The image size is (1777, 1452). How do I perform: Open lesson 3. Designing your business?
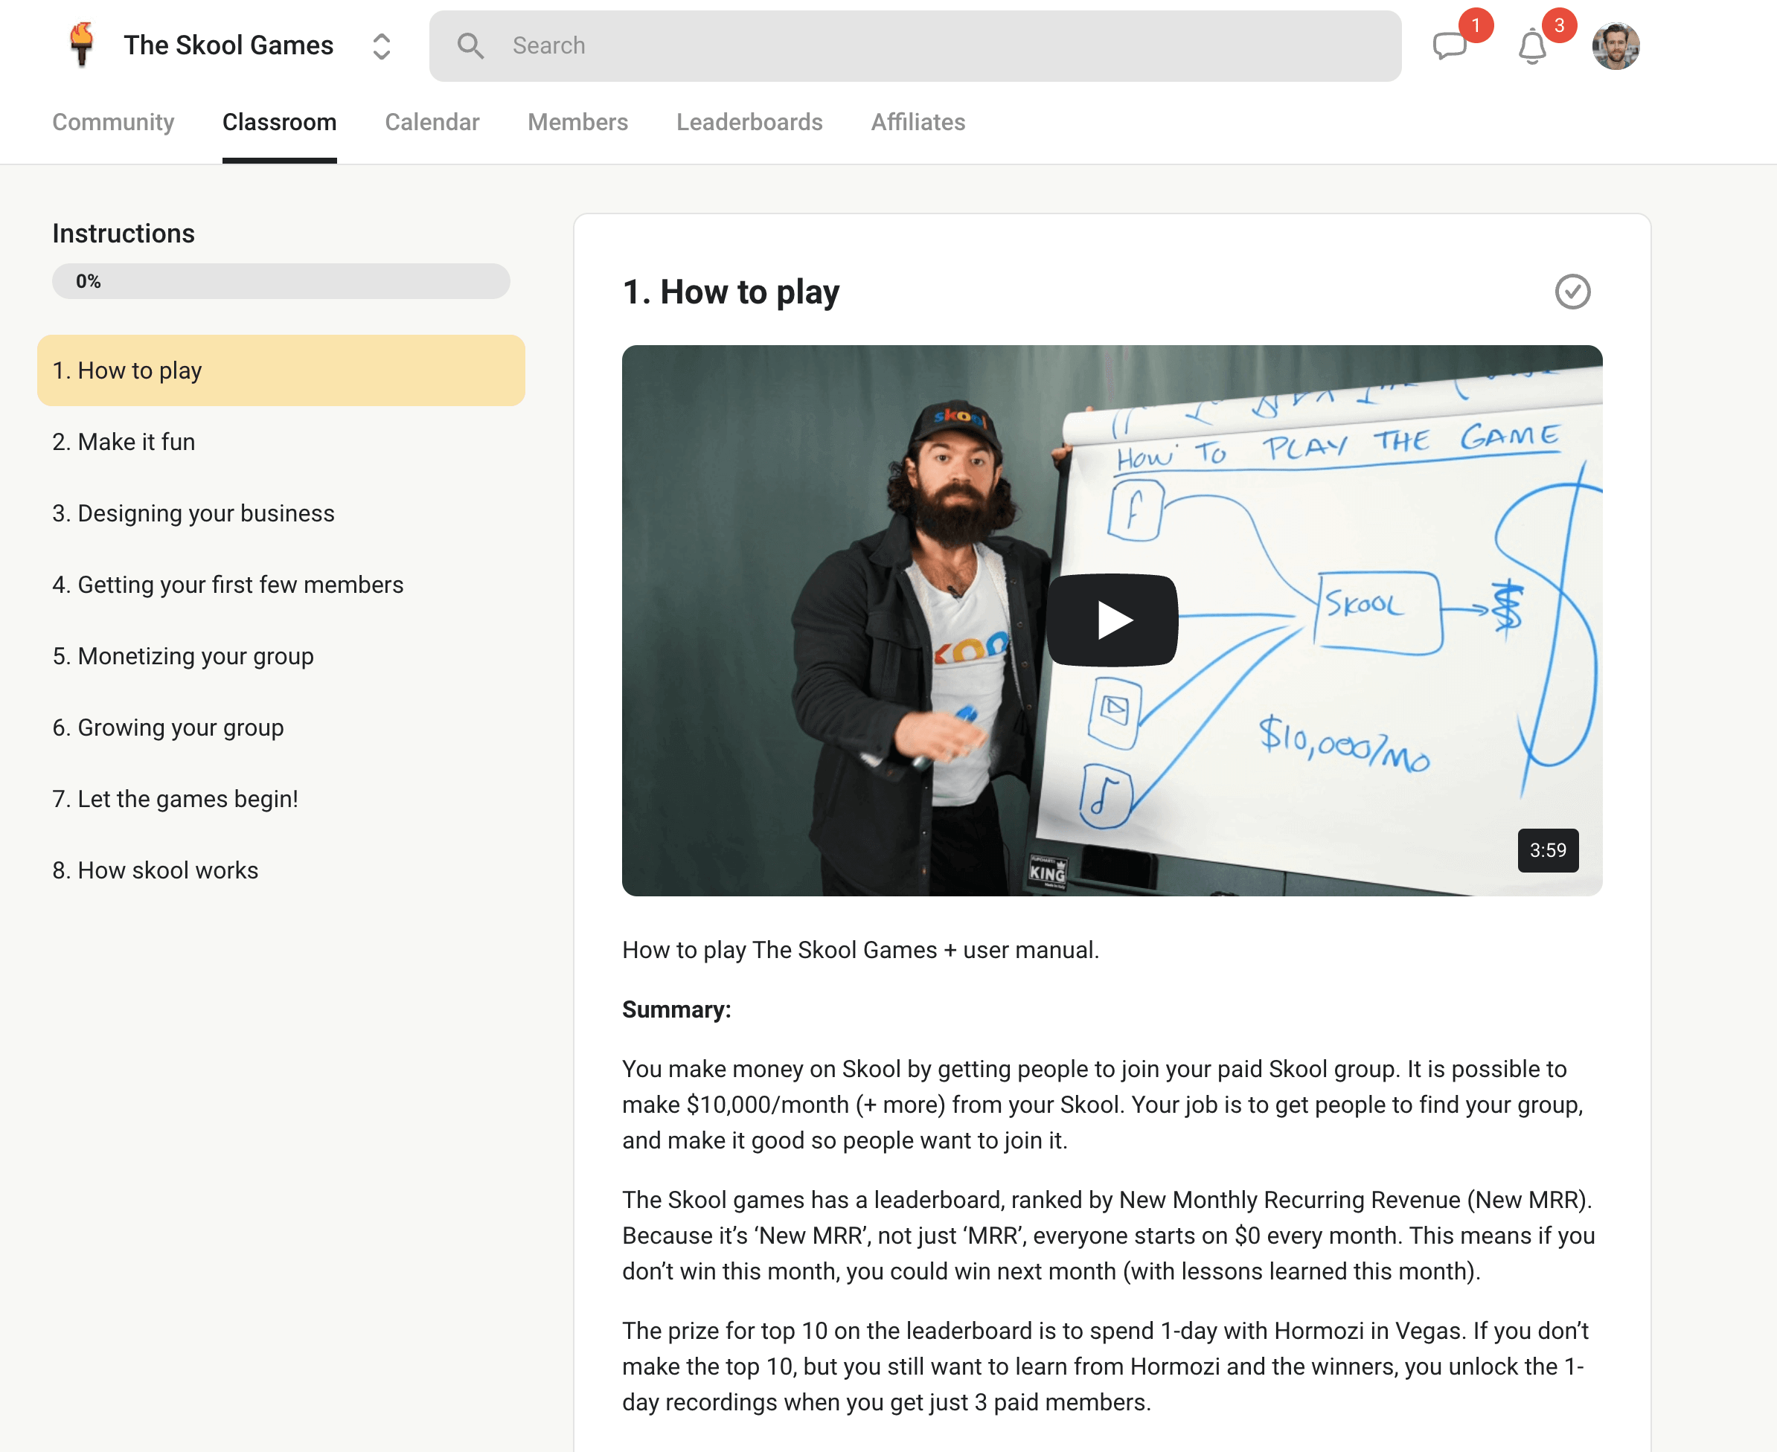(x=193, y=513)
